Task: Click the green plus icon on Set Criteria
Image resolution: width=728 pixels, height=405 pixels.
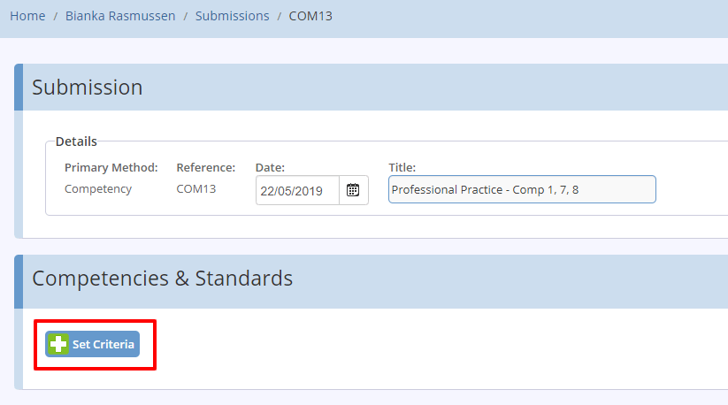Action: pos(58,344)
